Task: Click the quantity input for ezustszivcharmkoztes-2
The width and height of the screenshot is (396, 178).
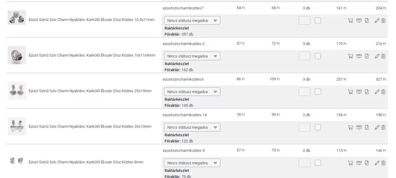Action: coord(304,56)
